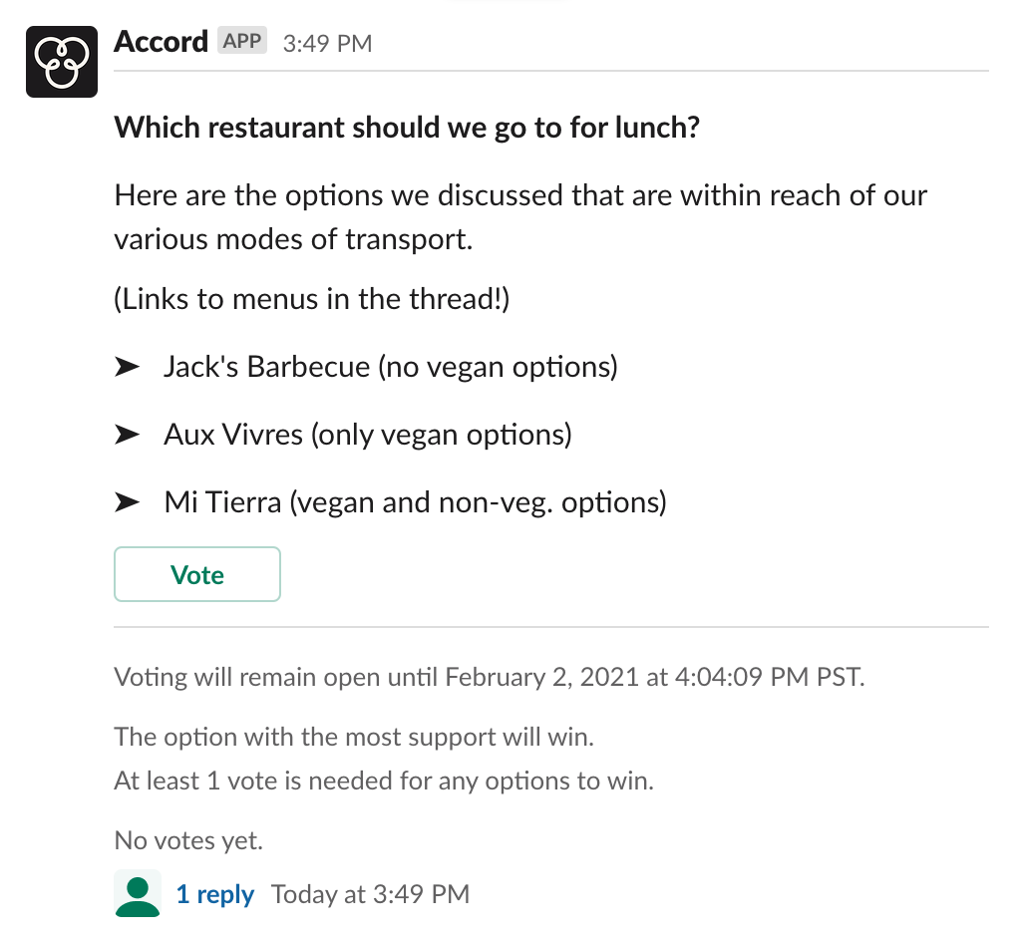
Task: Click the 3:49 PM message timestamp
Action: pyautogui.click(x=328, y=43)
